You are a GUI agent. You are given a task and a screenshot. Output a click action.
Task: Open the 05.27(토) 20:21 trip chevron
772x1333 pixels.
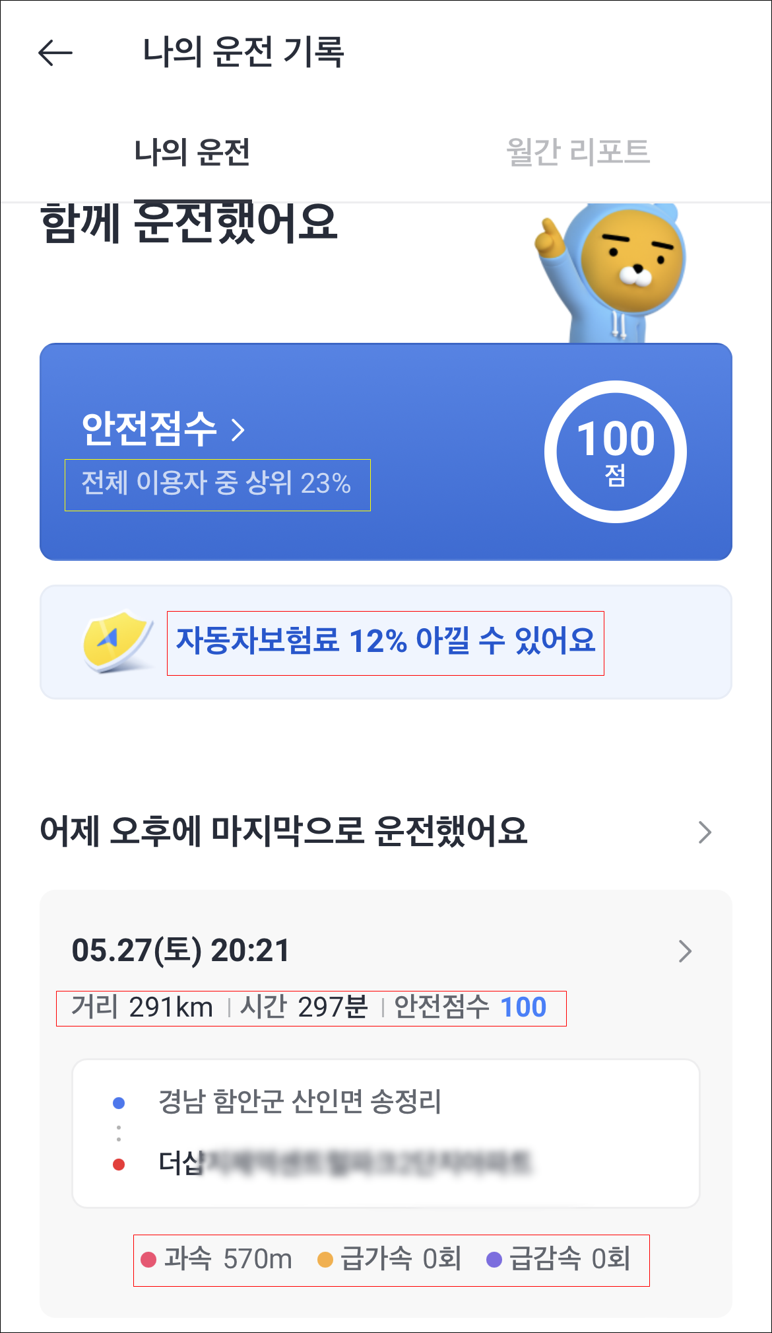686,951
